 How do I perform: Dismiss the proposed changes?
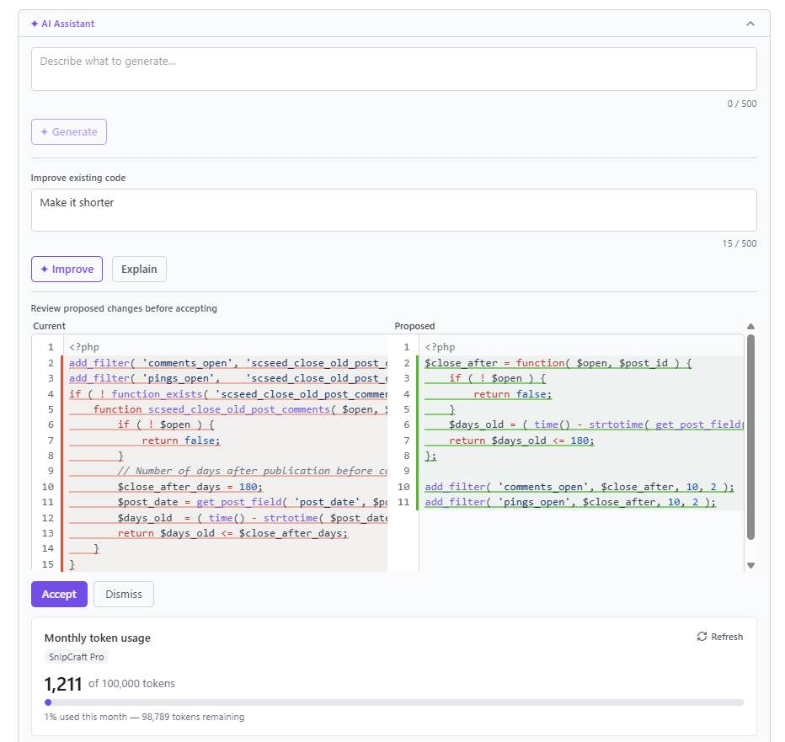coord(124,595)
